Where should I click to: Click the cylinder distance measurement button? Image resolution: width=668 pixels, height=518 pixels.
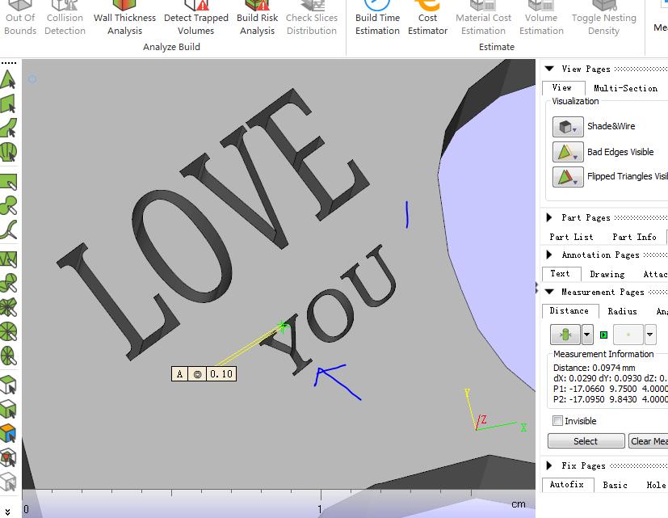coord(565,335)
